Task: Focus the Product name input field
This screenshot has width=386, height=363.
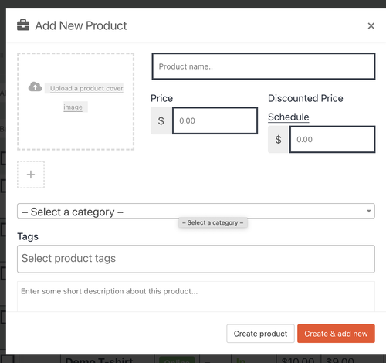Action: pos(263,66)
